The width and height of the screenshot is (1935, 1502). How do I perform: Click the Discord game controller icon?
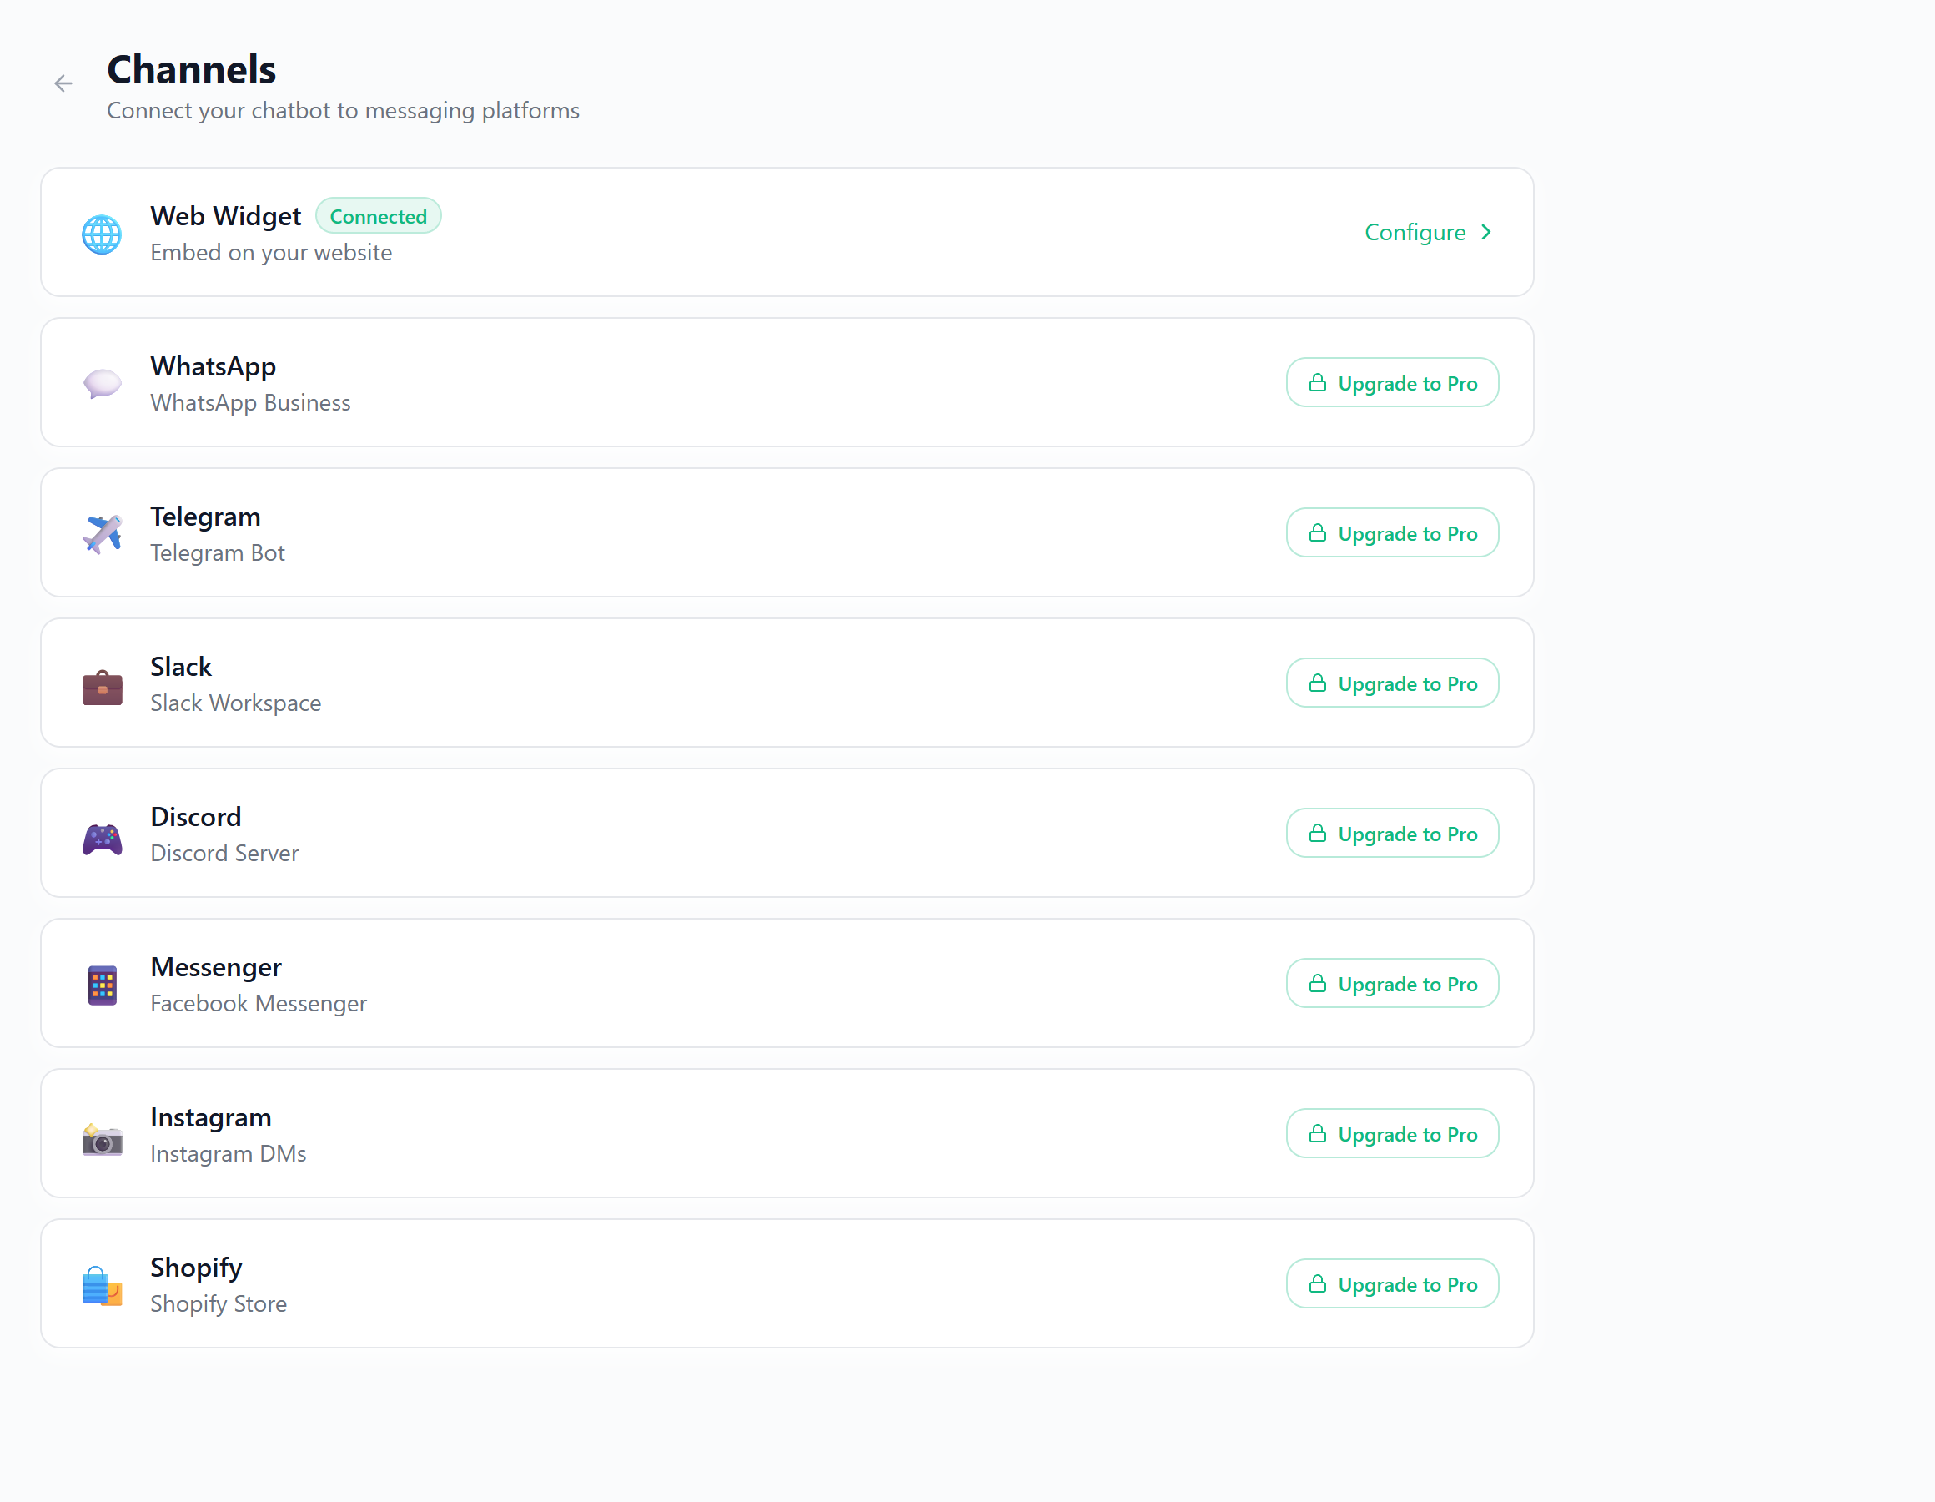102,838
